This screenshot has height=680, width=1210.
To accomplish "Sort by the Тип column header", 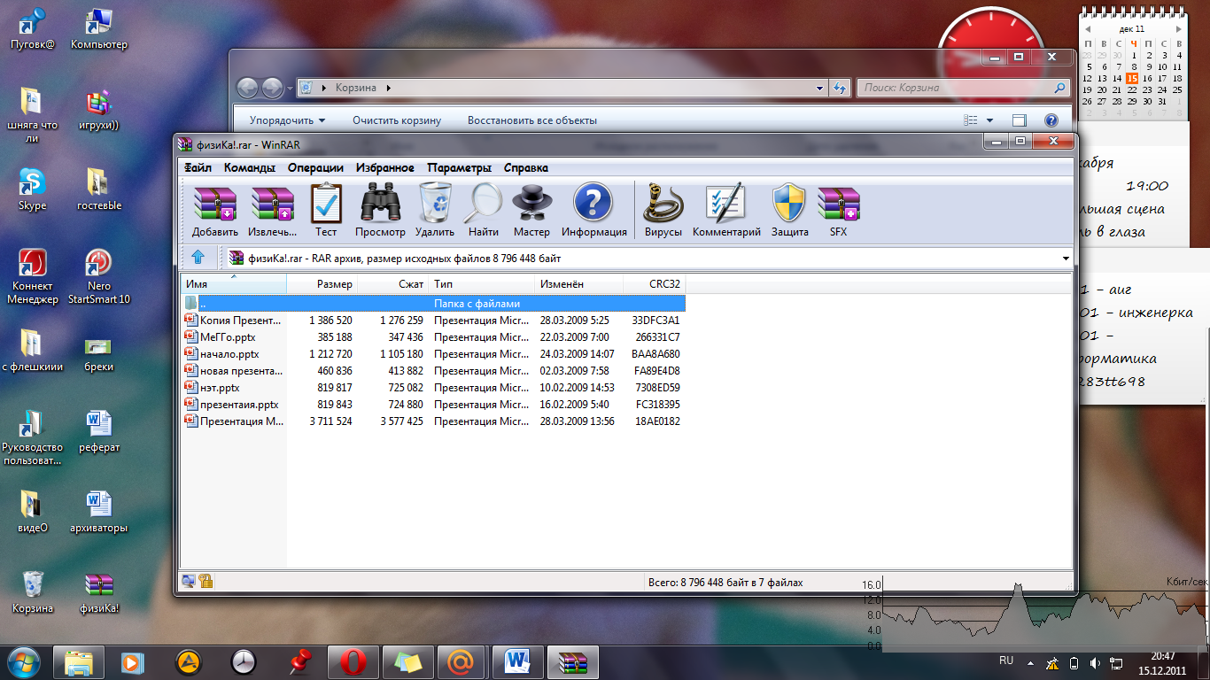I will click(482, 284).
